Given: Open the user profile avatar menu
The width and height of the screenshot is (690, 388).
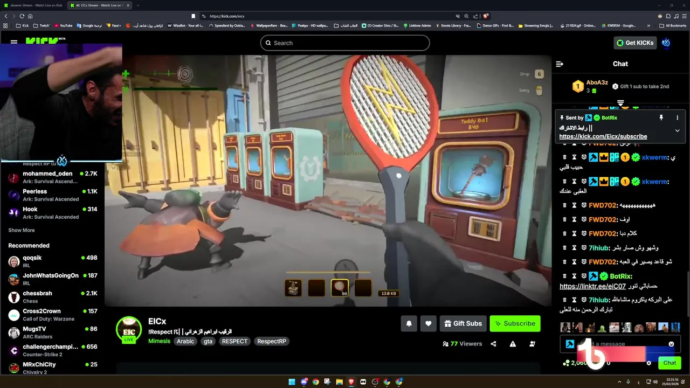Looking at the screenshot, I should point(666,43).
